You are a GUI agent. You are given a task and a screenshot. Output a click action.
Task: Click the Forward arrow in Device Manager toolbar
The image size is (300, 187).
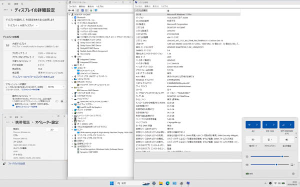[x=73, y=10]
